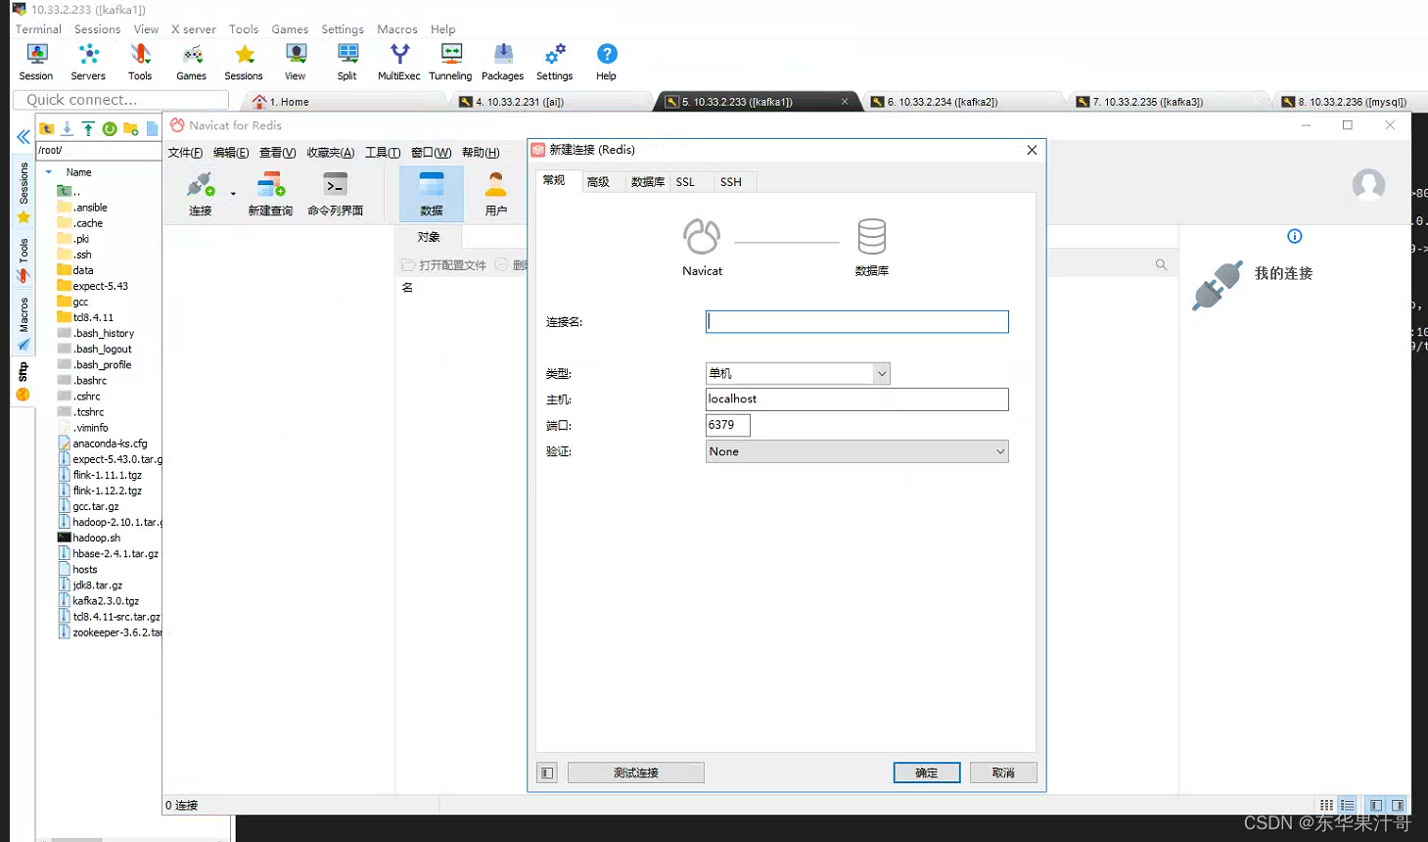Click the 连接名 input field
1428x842 pixels.
(856, 322)
